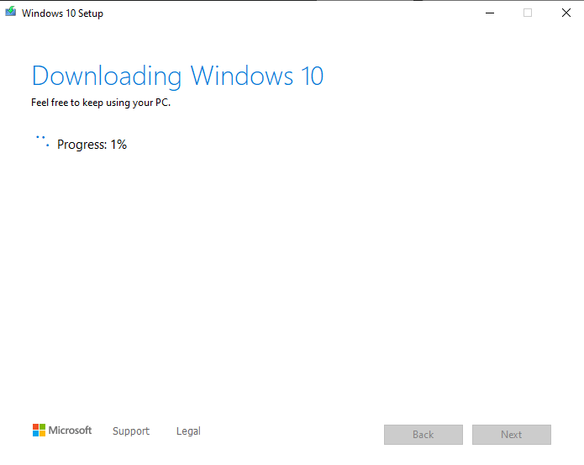
Task: Minimize the Windows 10 Setup window
Action: [x=490, y=13]
